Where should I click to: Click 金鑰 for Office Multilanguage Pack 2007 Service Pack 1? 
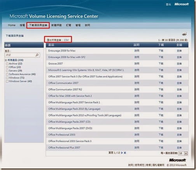tap(179, 102)
